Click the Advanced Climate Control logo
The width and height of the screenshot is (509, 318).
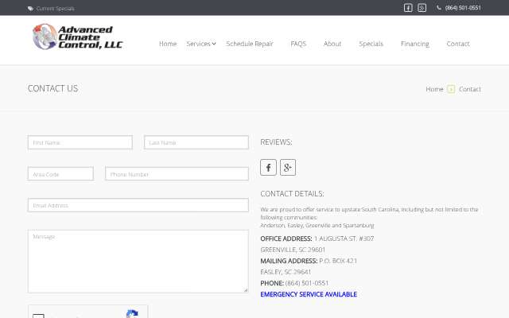[x=77, y=37]
